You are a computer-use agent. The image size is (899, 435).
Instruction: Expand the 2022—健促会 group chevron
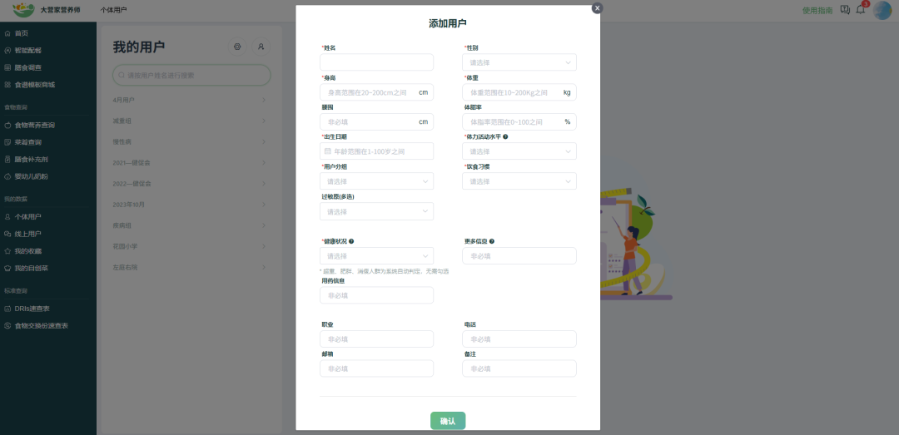tap(264, 184)
